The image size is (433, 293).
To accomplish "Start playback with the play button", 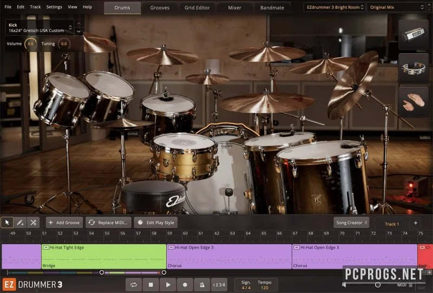I will pyautogui.click(x=168, y=285).
